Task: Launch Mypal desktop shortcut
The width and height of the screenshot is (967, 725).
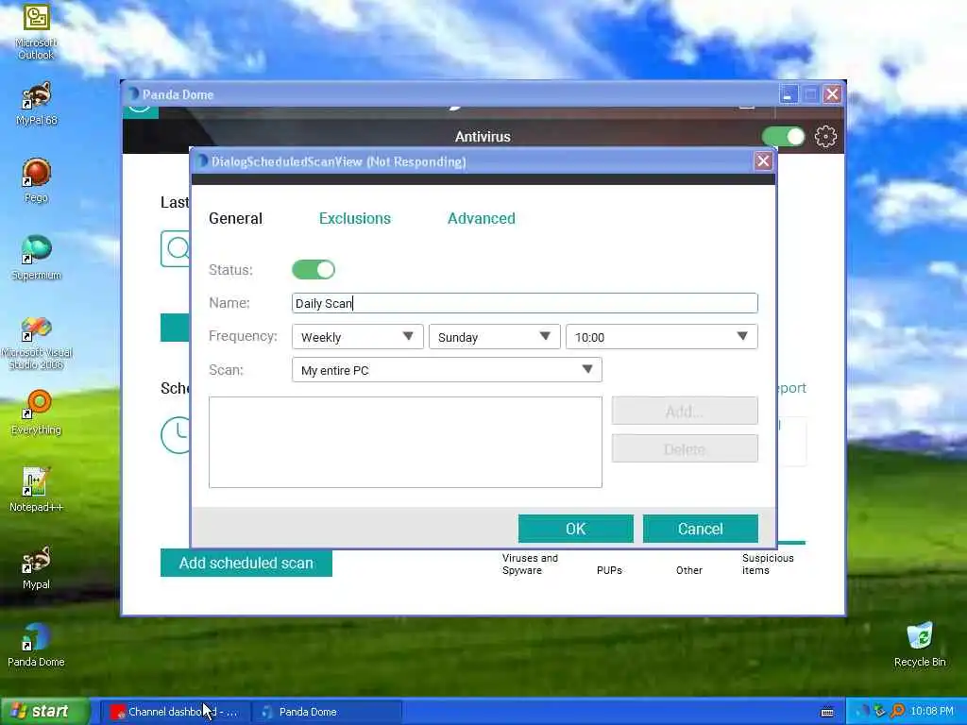Action: [x=36, y=567]
